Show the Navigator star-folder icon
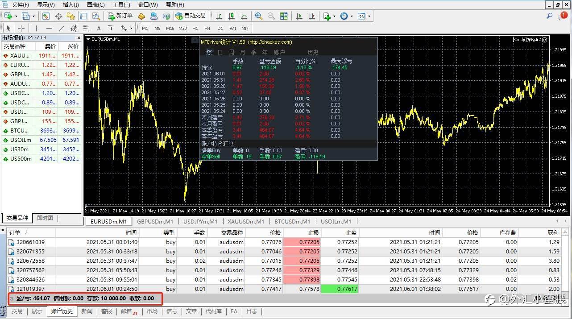The image size is (572, 319). 71,16
